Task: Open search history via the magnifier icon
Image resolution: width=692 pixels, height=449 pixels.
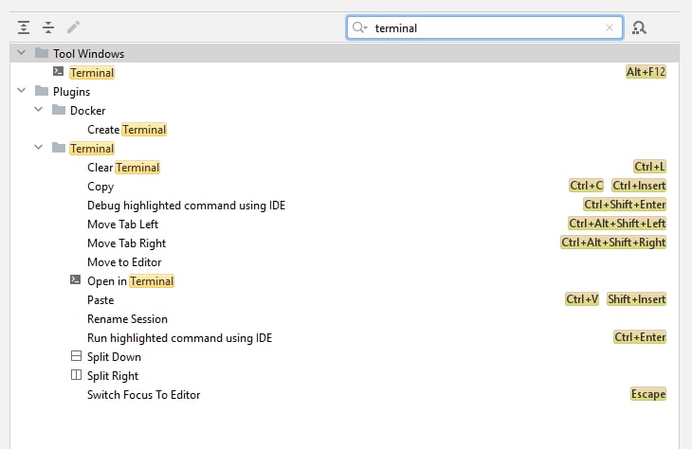Action: click(359, 27)
